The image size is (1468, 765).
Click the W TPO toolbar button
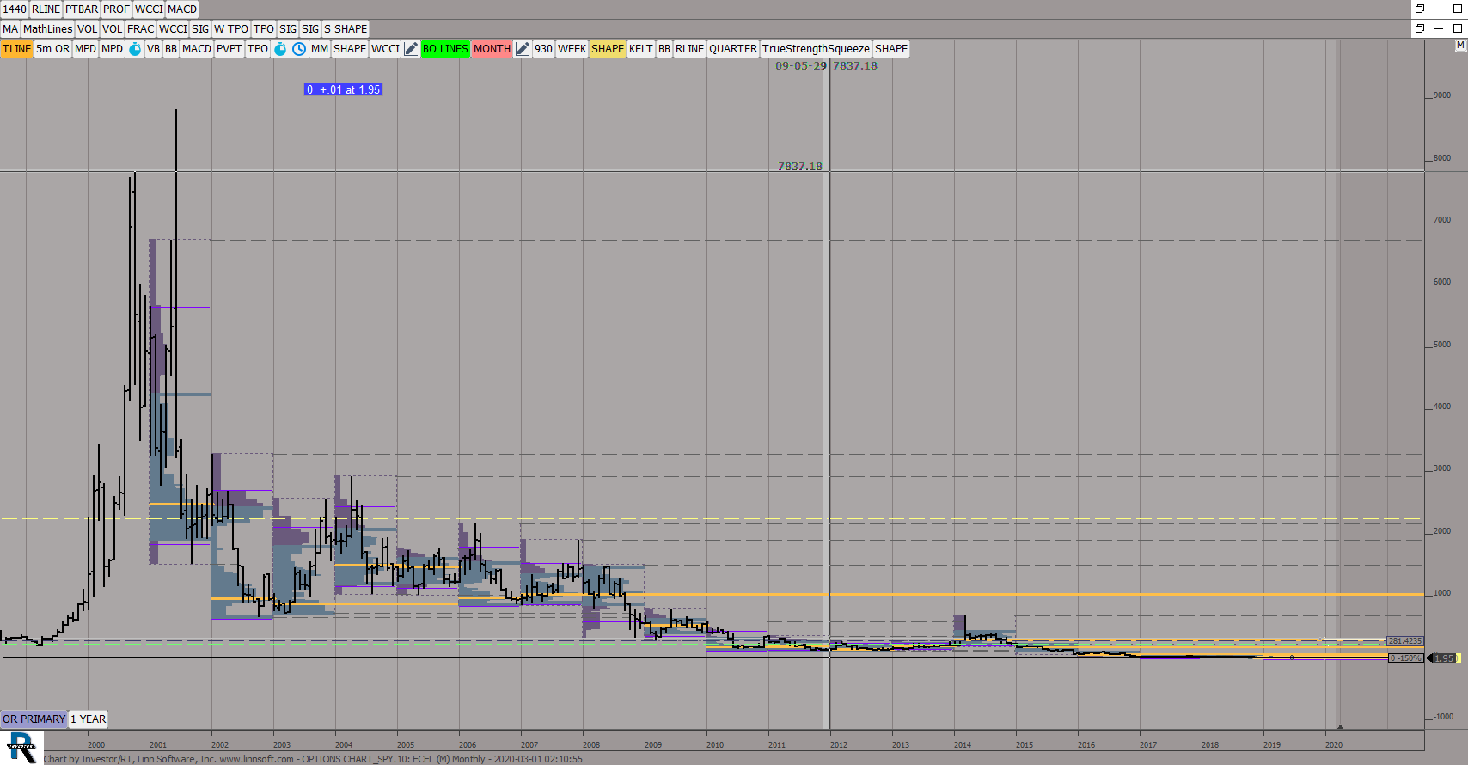pos(231,29)
